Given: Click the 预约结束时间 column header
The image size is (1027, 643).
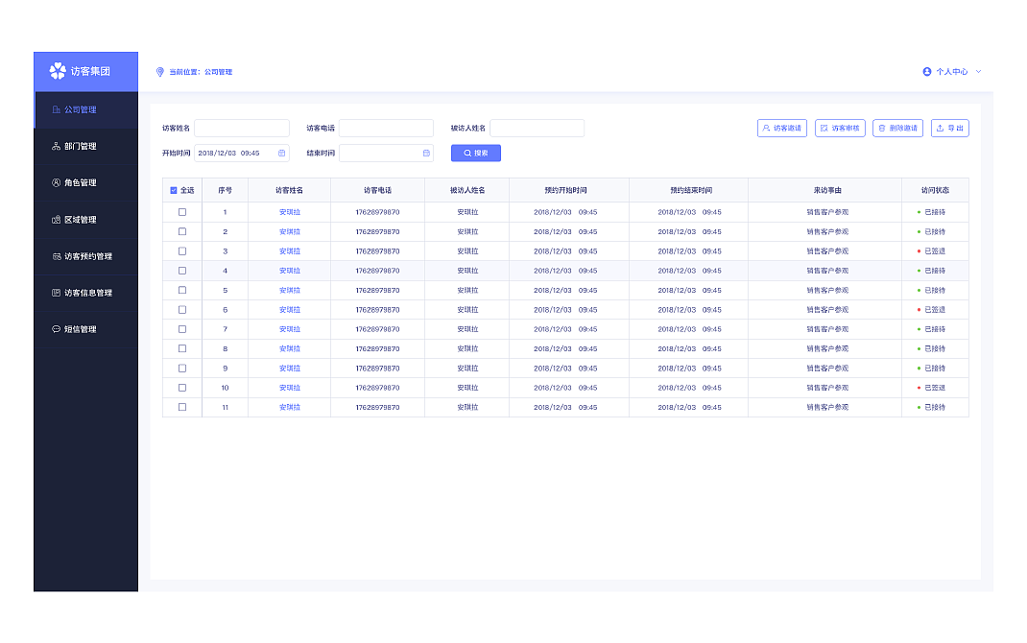Looking at the screenshot, I should coord(691,191).
